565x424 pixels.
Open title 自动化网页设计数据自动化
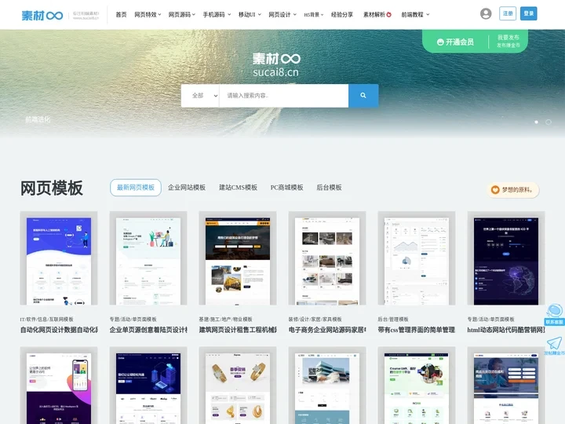coord(59,330)
